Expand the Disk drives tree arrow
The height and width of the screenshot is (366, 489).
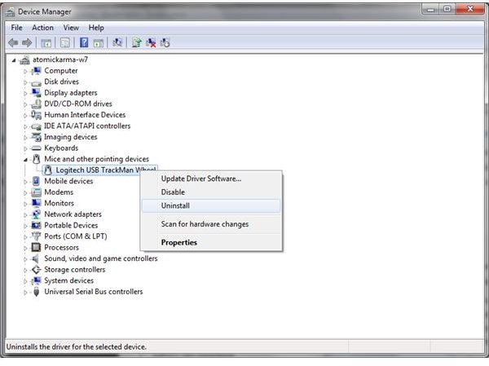(x=25, y=82)
